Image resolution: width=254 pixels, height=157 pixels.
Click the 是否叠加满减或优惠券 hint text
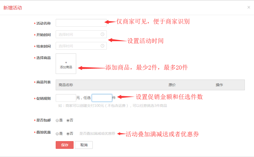97,133
